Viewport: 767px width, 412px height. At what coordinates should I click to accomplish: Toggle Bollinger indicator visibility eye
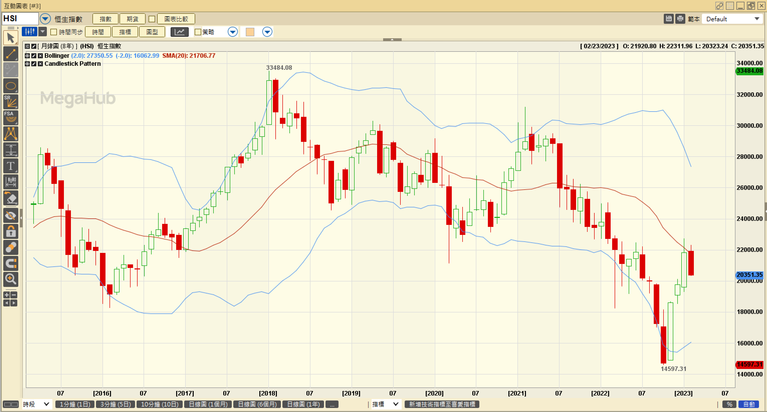27,56
